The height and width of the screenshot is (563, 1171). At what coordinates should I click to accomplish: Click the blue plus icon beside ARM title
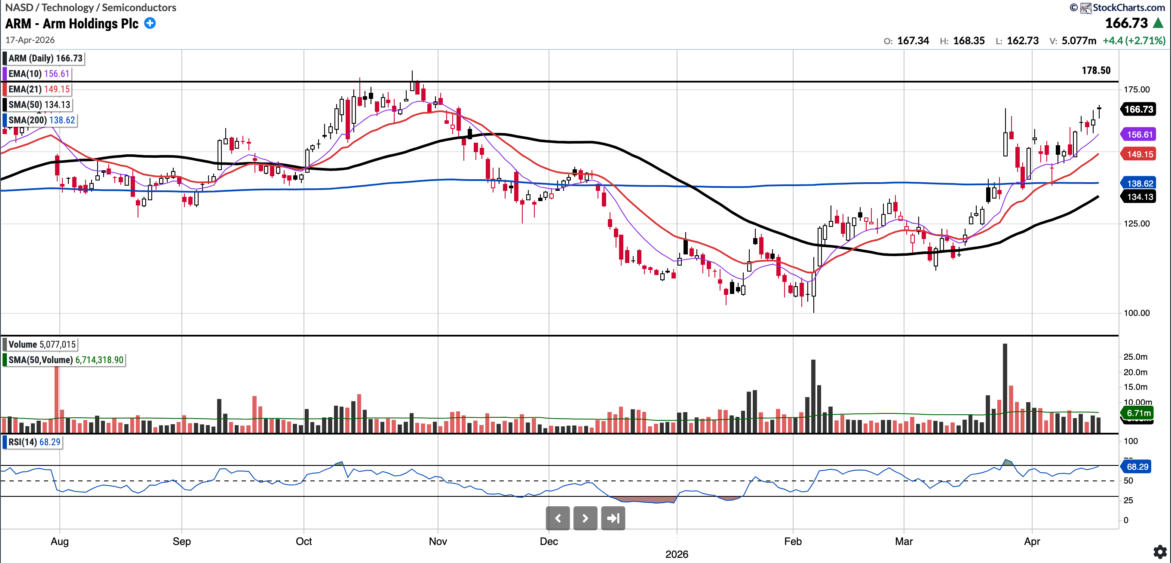[150, 23]
